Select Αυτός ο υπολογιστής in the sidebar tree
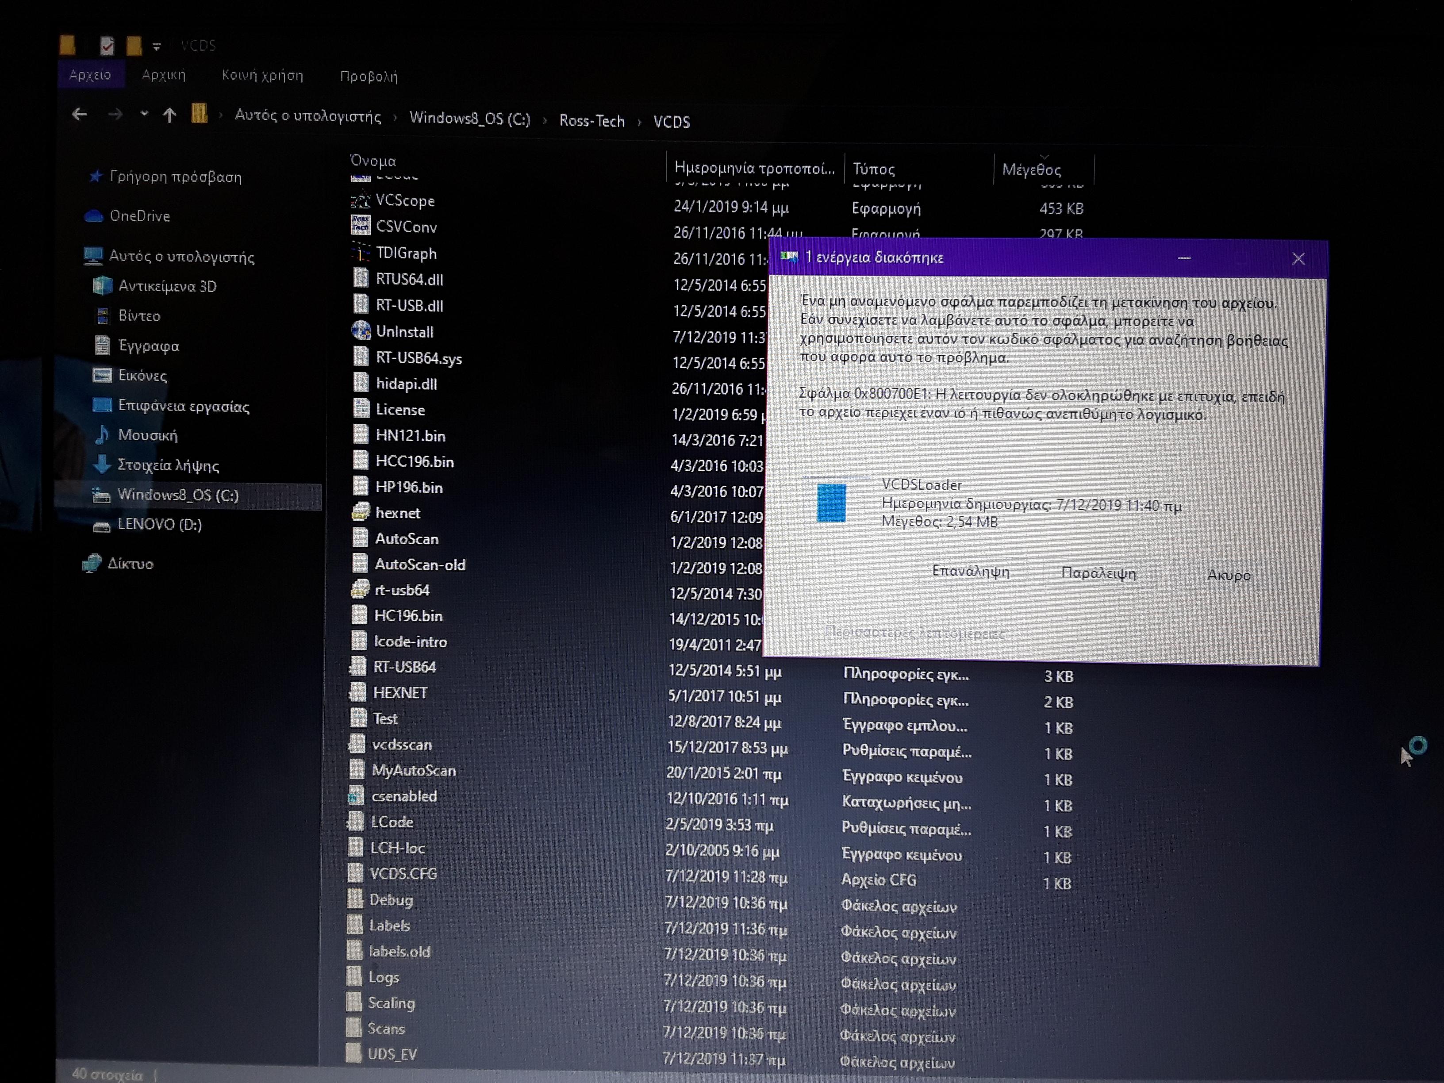1444x1083 pixels. [x=181, y=257]
